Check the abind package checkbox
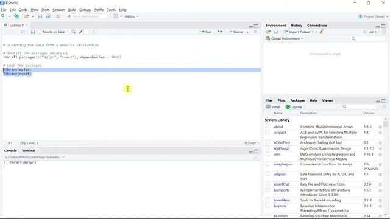390x219 pixels. coord(268,127)
